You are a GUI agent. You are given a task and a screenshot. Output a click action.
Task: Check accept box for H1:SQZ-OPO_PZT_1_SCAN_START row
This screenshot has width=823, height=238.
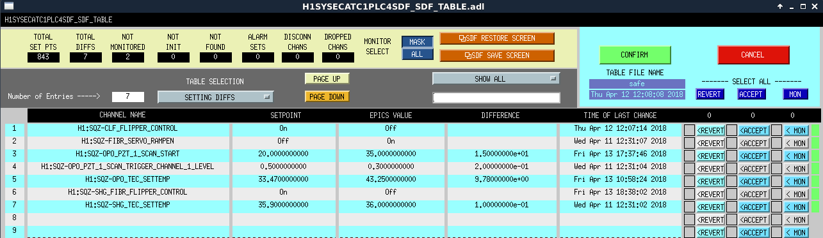click(x=732, y=156)
